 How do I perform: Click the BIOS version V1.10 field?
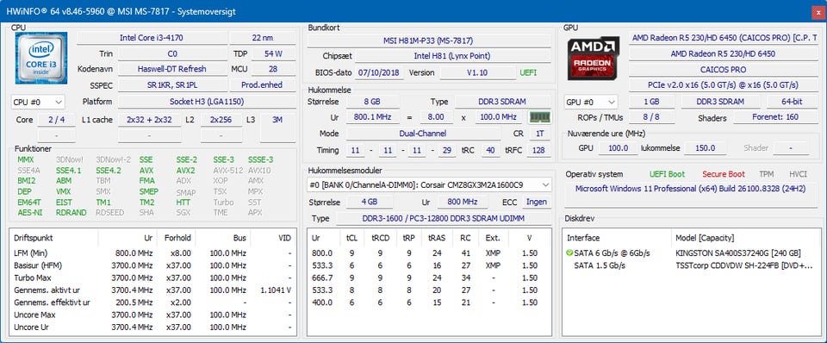pyautogui.click(x=477, y=72)
